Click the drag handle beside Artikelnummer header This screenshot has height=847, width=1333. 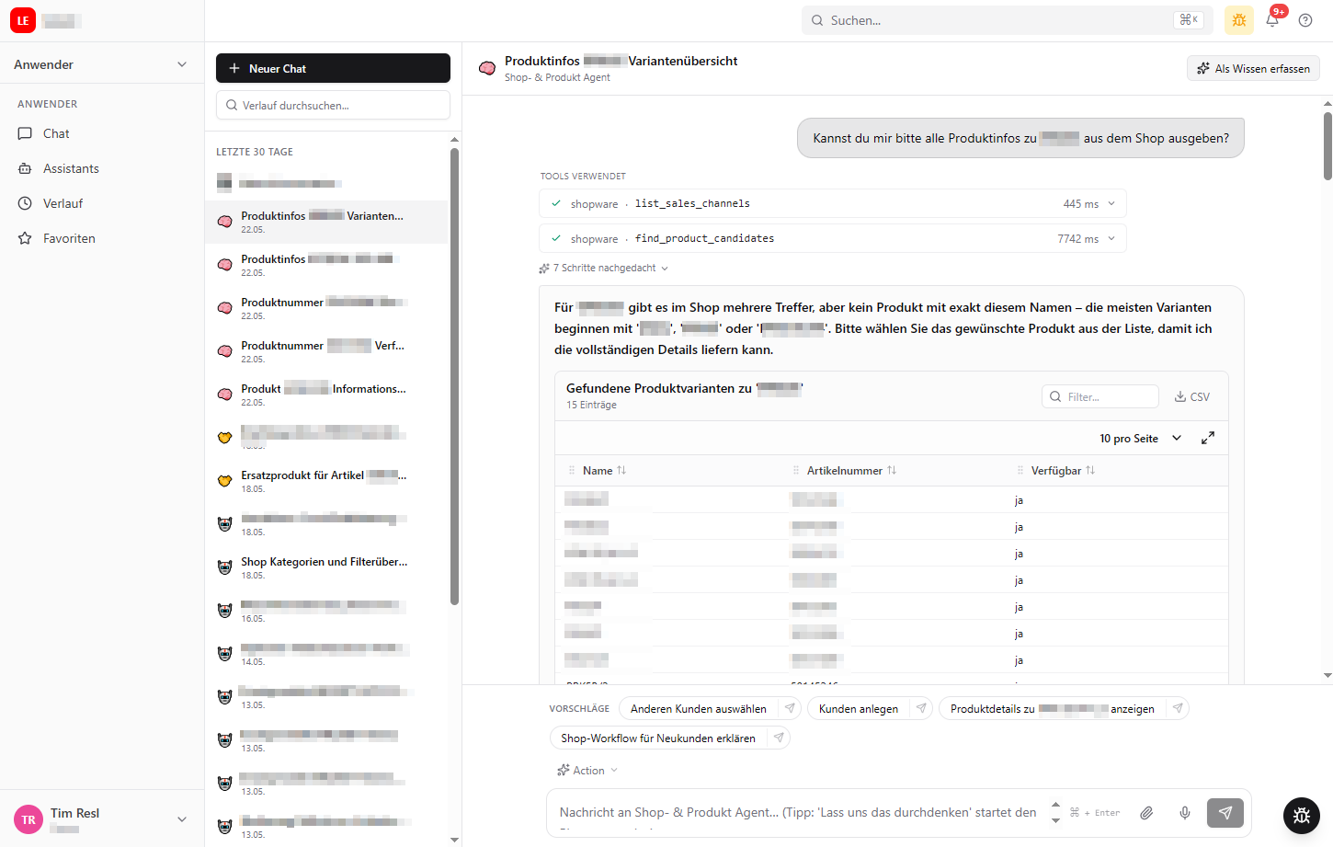point(796,470)
